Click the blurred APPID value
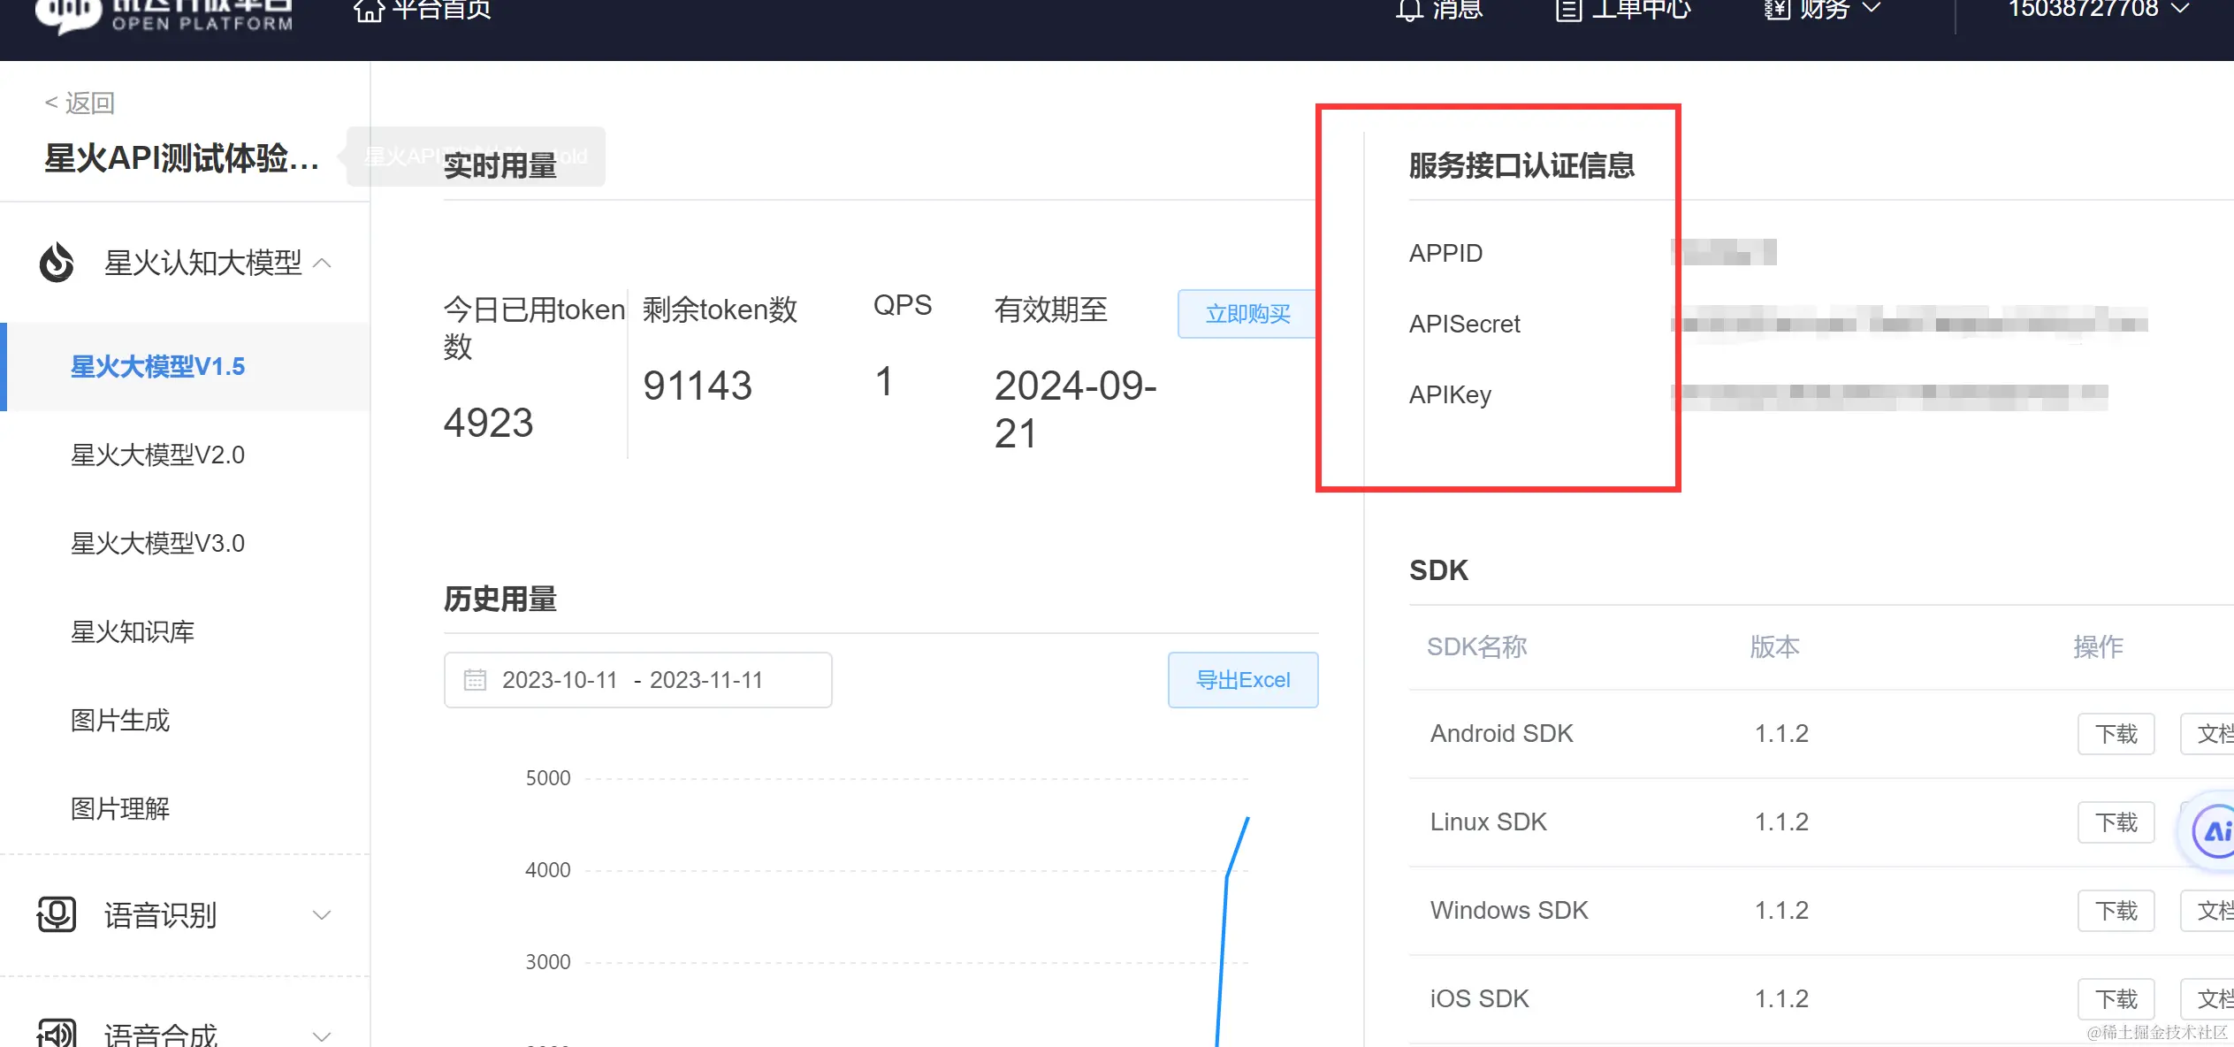Image resolution: width=2234 pixels, height=1047 pixels. point(1724,252)
